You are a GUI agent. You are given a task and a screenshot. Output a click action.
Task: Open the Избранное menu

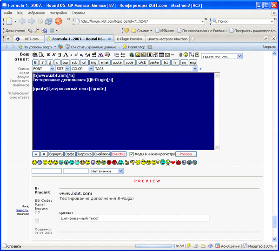pyautogui.click(x=36, y=13)
